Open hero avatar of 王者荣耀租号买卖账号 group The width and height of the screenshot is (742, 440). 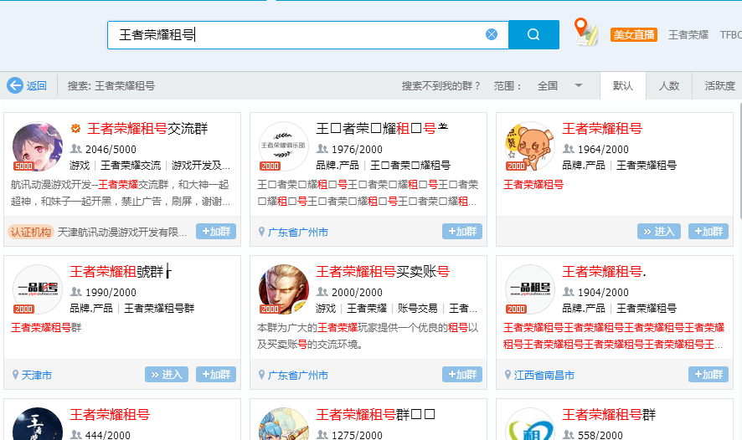(x=283, y=289)
